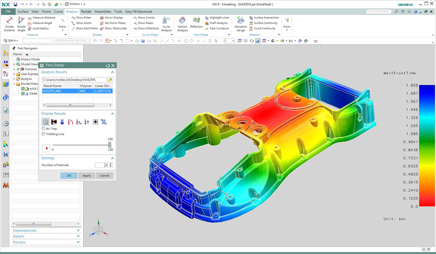Screen dimensions: 436x254
Task: Click the Simple Distance measure tool
Action: click(x=9, y=24)
